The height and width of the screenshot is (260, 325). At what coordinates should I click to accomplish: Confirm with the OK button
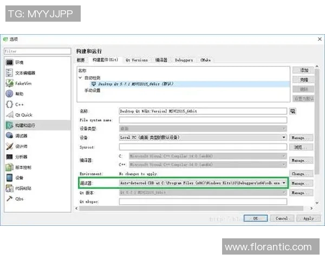coord(256,218)
